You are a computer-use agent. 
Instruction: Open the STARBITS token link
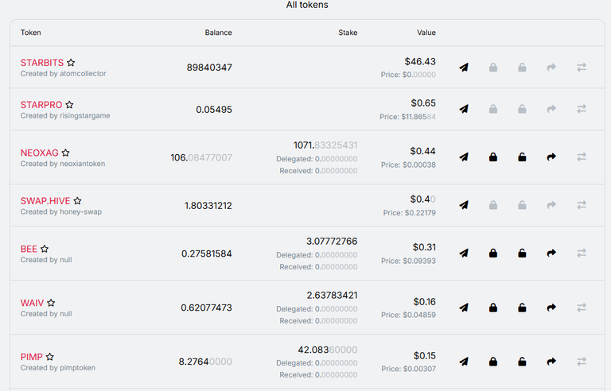(x=42, y=63)
